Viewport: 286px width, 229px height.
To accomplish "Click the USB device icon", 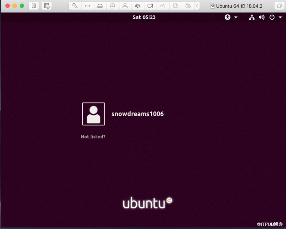I will (x=163, y=6).
